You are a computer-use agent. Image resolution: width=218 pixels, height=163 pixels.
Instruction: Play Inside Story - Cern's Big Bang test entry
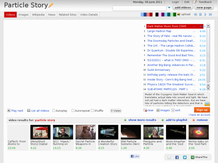(171, 80)
